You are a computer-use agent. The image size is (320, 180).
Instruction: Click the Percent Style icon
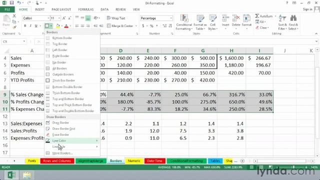pos(151,25)
